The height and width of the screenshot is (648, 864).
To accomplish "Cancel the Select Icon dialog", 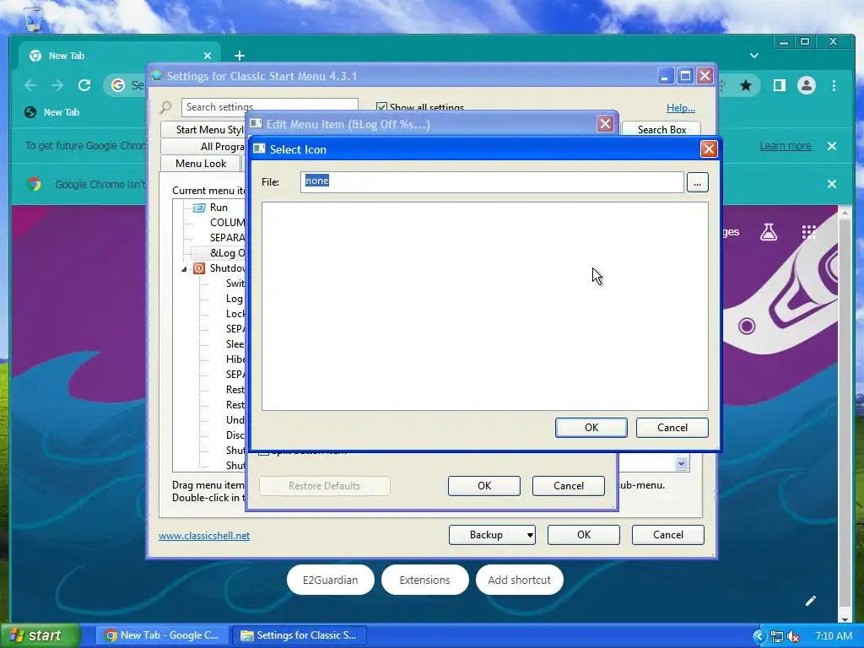I will click(672, 428).
